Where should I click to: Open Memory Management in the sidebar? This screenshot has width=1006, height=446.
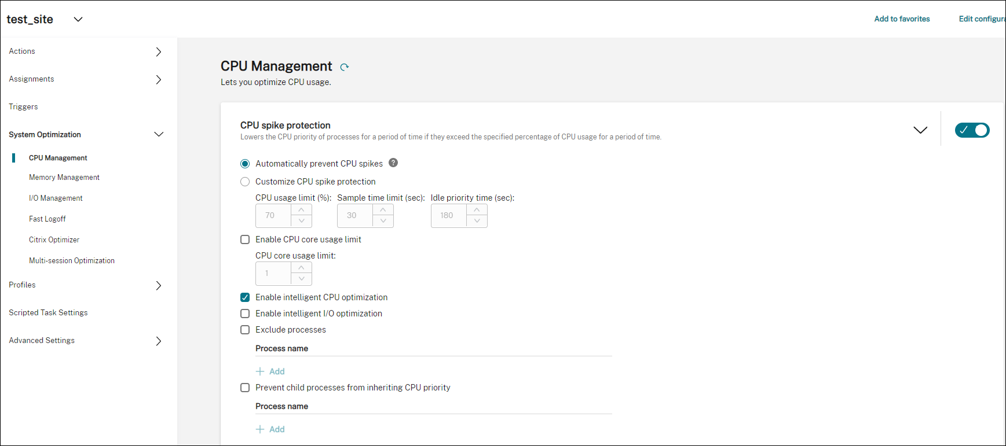[x=64, y=178]
